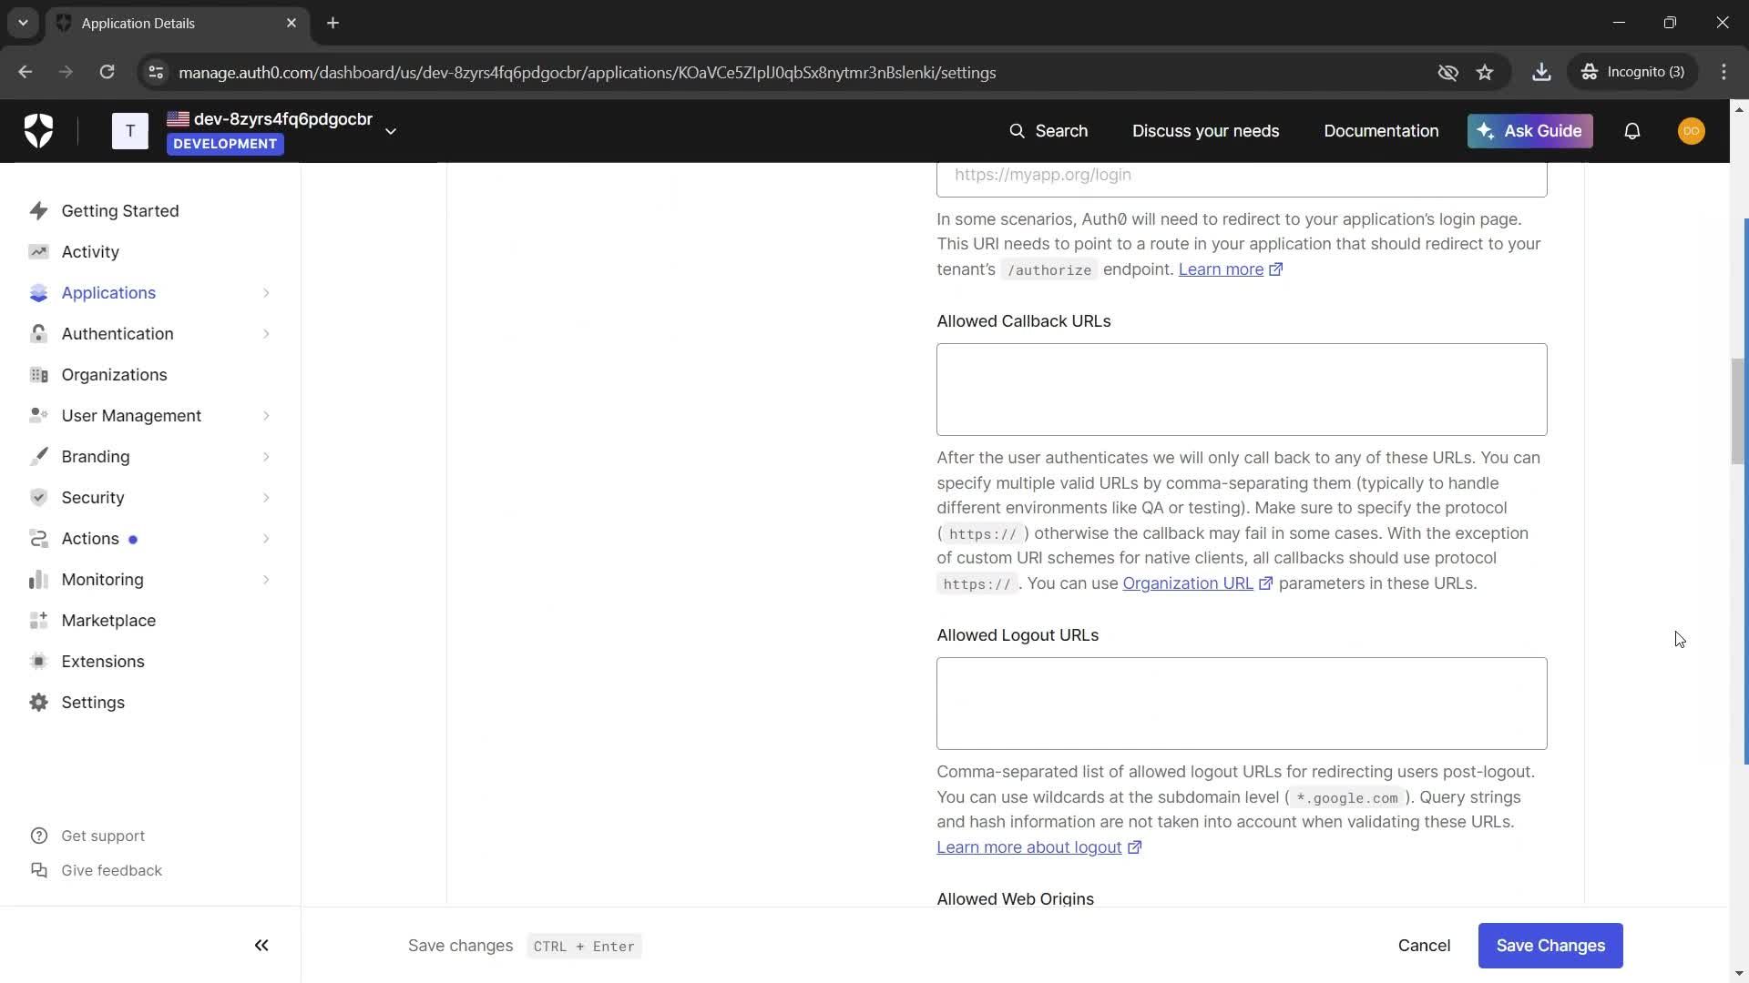Reload the page
The width and height of the screenshot is (1749, 983).
[107, 73]
